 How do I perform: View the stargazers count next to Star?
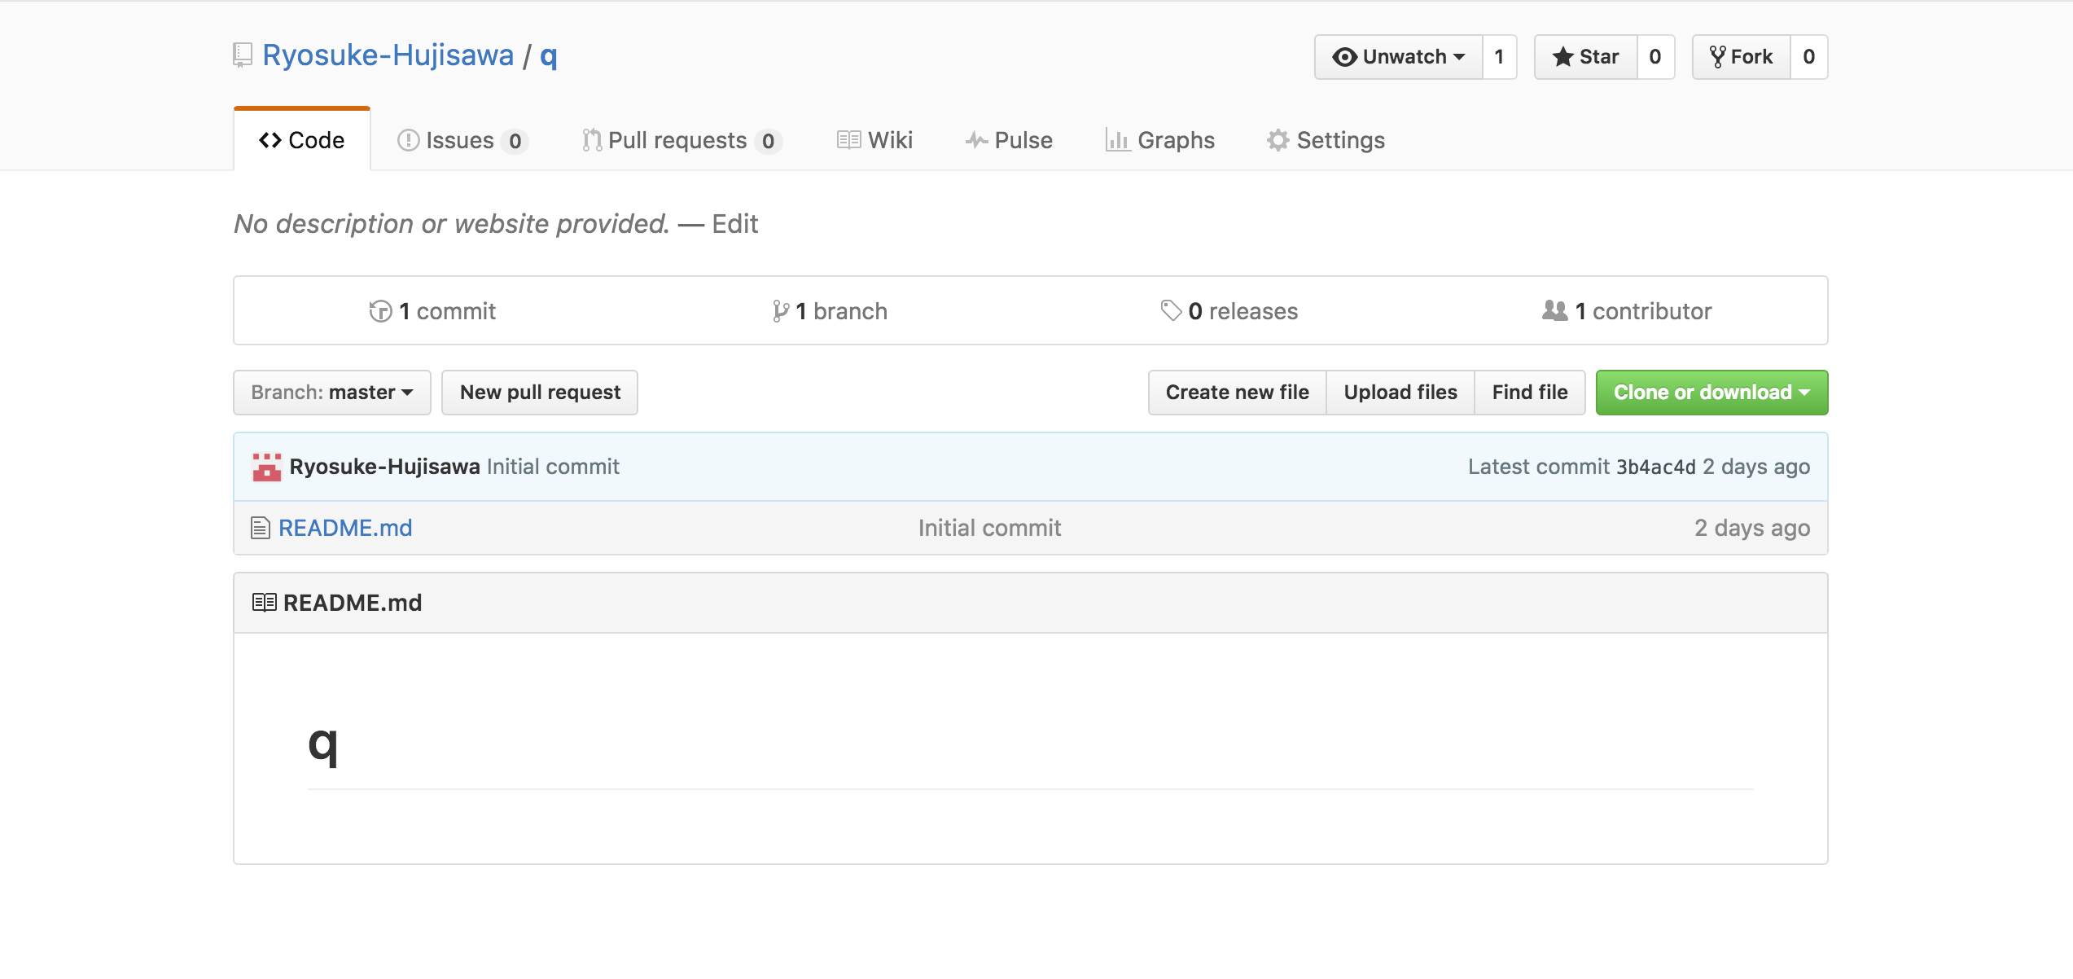pos(1655,57)
